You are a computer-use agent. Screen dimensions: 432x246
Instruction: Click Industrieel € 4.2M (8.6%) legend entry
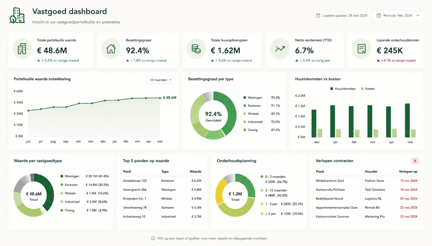point(84,202)
